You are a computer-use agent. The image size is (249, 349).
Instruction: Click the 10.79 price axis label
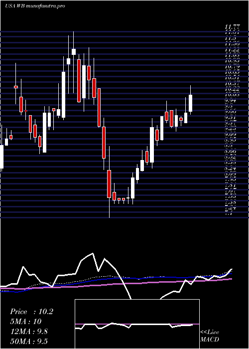[232, 67]
